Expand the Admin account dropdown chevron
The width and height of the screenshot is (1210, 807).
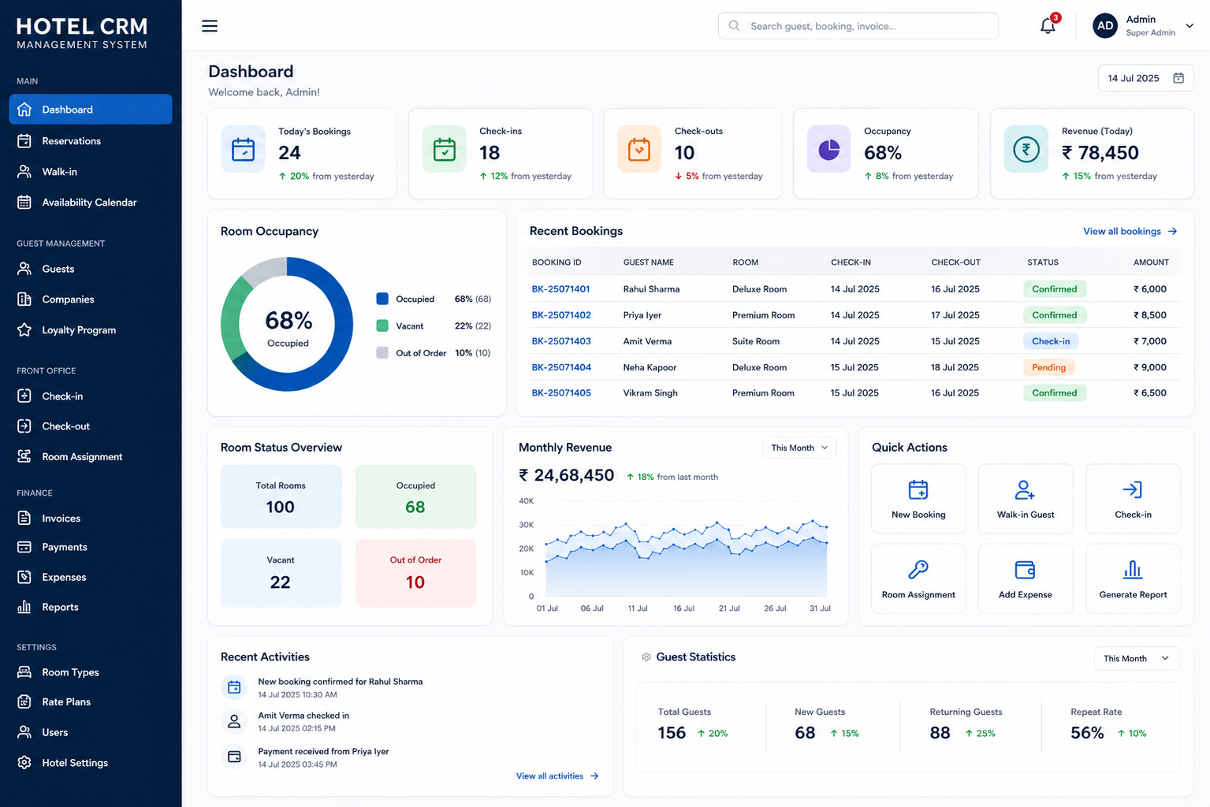pos(1190,26)
